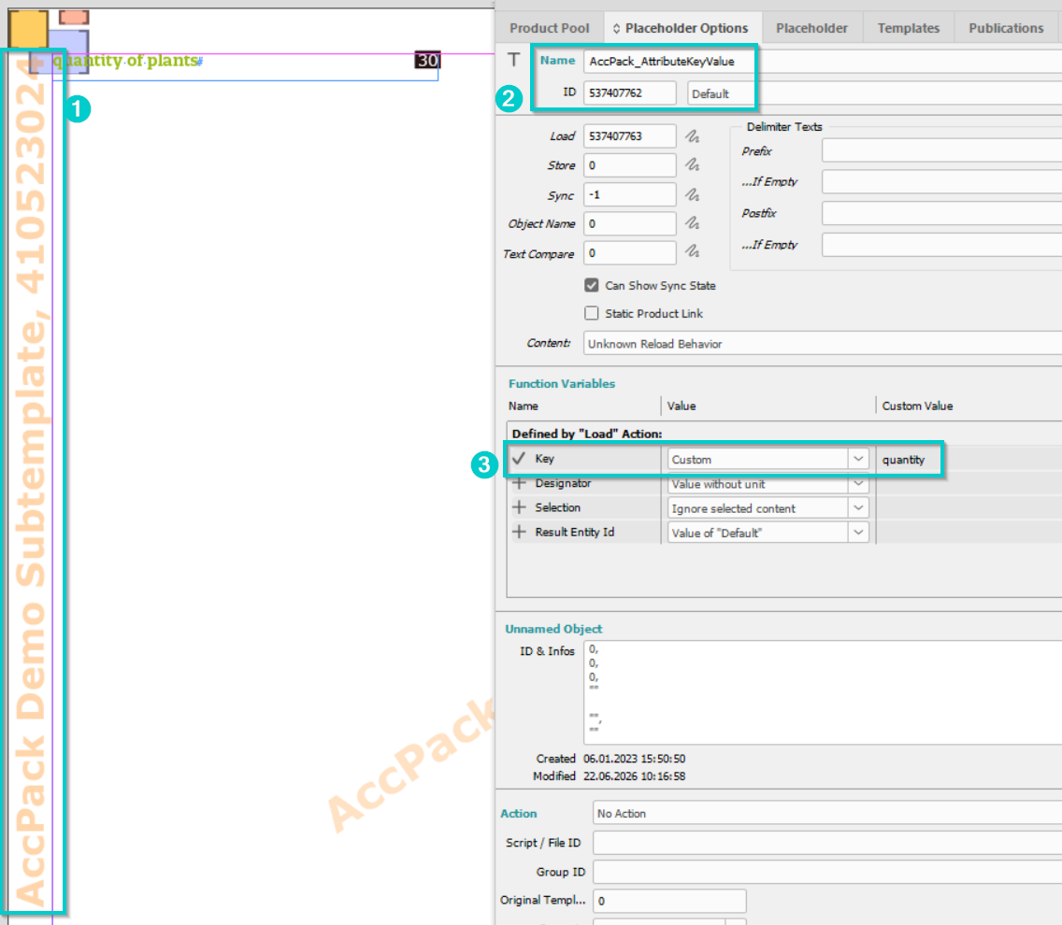1062x925 pixels.
Task: Open the Placeholder tab
Action: coord(811,28)
